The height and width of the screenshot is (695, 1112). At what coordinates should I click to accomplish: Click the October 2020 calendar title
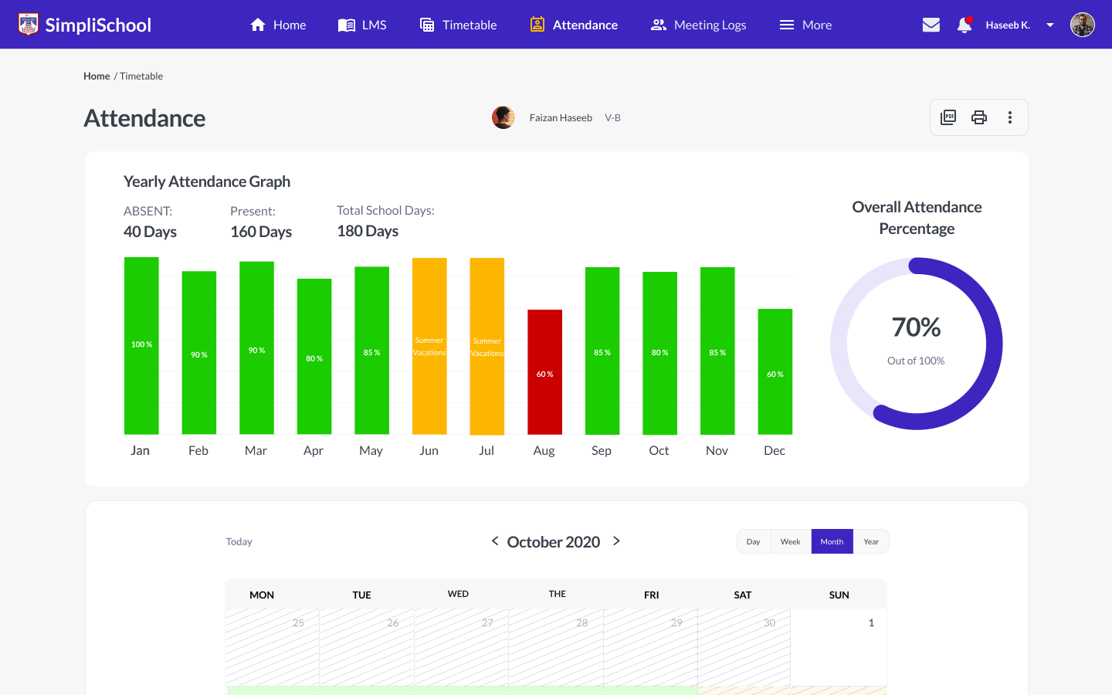pyautogui.click(x=554, y=542)
